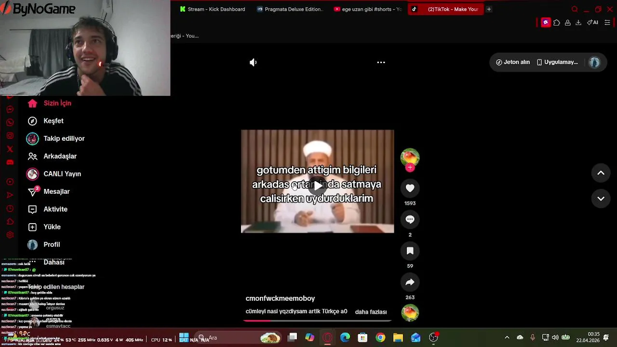Play the paused video via center play button
Image resolution: width=617 pixels, height=347 pixels.
pos(318,186)
